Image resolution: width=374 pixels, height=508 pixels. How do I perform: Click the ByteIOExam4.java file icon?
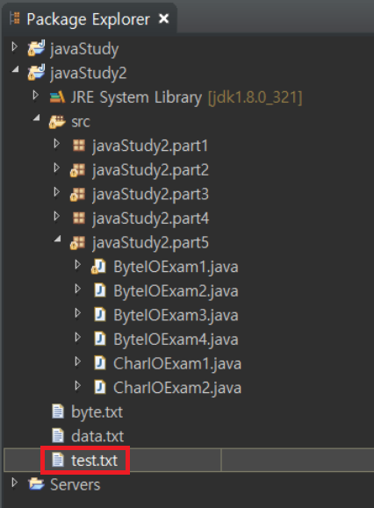(x=100, y=340)
